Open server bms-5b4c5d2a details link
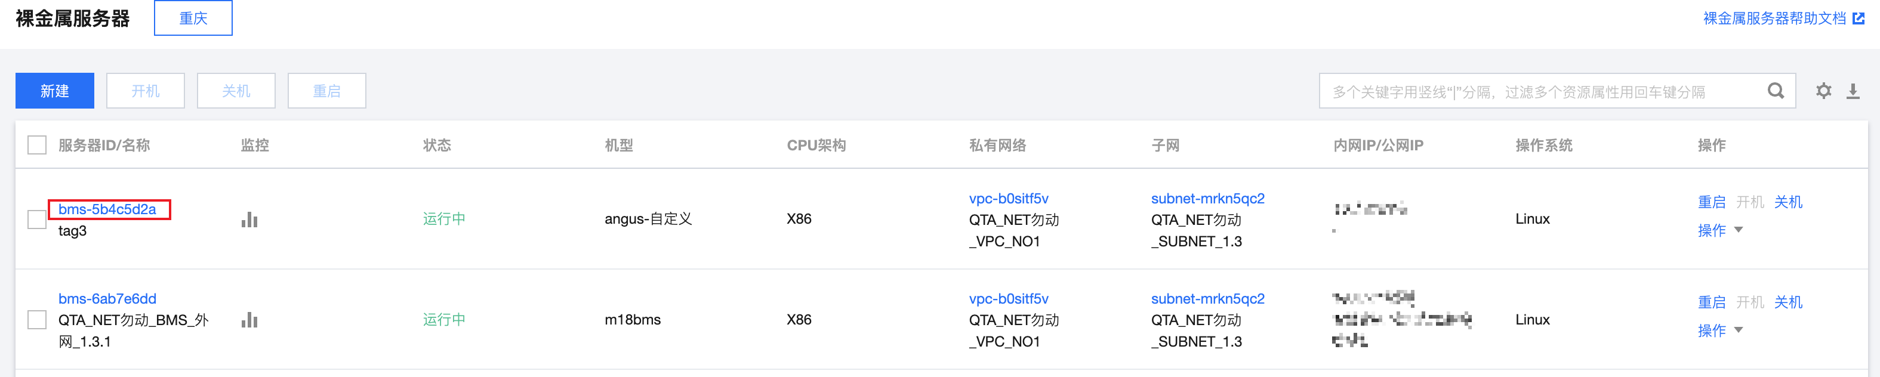Screen dimensions: 1880x377 click(x=107, y=209)
